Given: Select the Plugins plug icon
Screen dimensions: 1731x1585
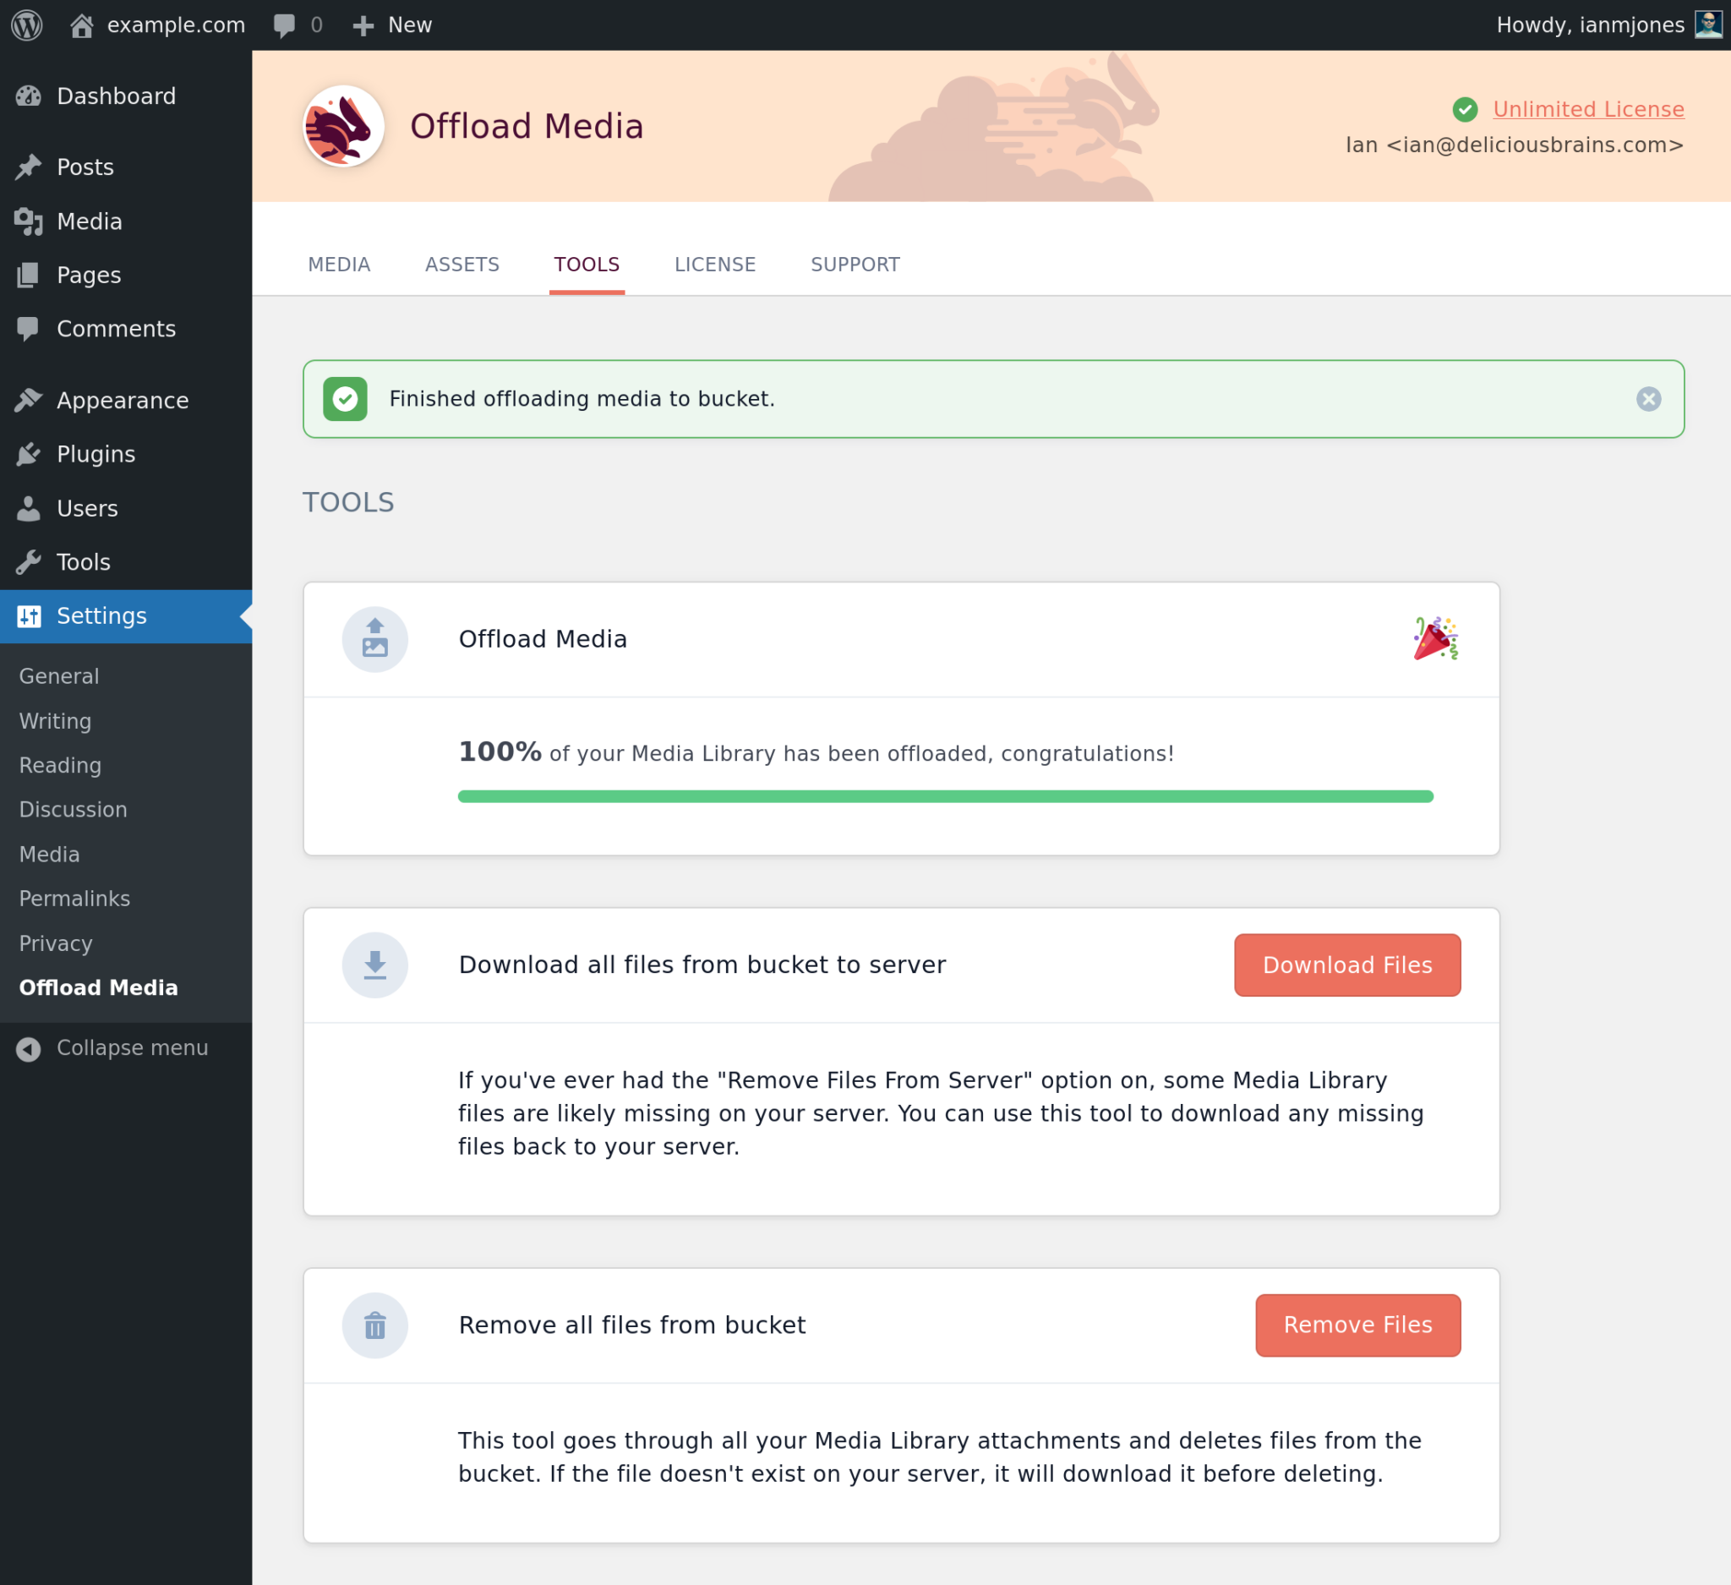Looking at the screenshot, I should pos(29,453).
